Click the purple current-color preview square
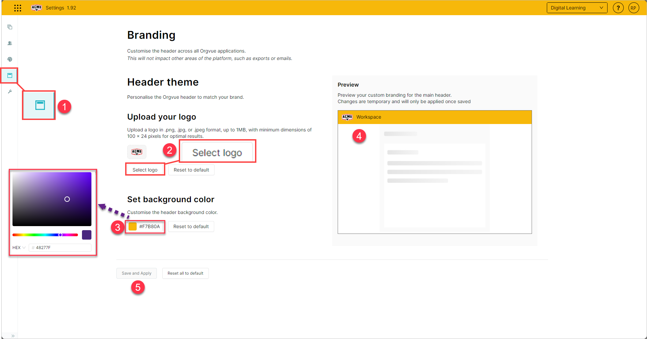647x339 pixels. (x=87, y=235)
